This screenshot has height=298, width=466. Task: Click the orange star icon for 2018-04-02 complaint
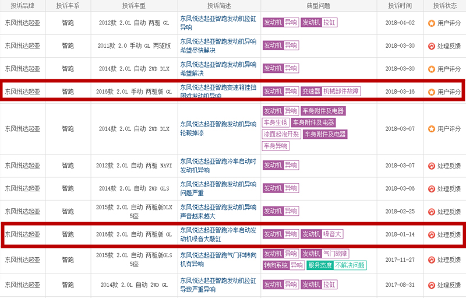pyautogui.click(x=431, y=23)
